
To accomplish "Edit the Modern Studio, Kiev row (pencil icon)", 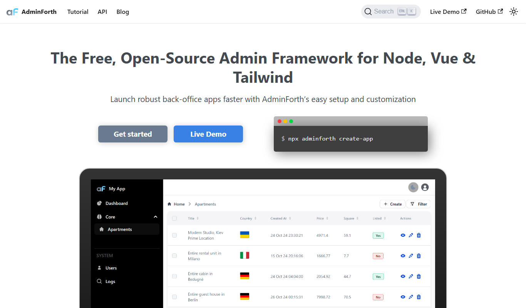I will [x=411, y=235].
